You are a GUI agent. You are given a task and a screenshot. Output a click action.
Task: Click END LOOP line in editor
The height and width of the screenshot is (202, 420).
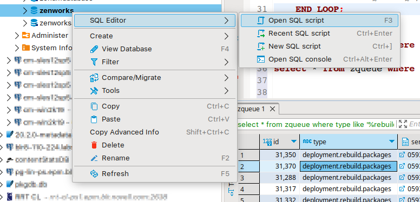(319, 10)
